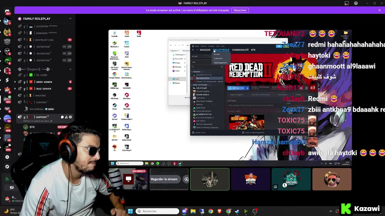Open MAGASIN tab in streamed Steam
This screenshot has width=385, height=216.
(x=205, y=50)
